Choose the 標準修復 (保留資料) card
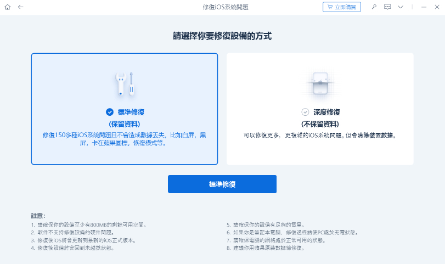Viewport: 445px width, 264px height. click(x=125, y=109)
